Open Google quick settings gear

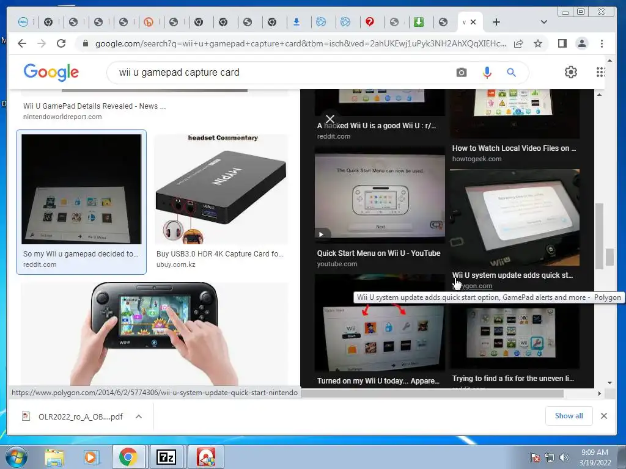[571, 72]
